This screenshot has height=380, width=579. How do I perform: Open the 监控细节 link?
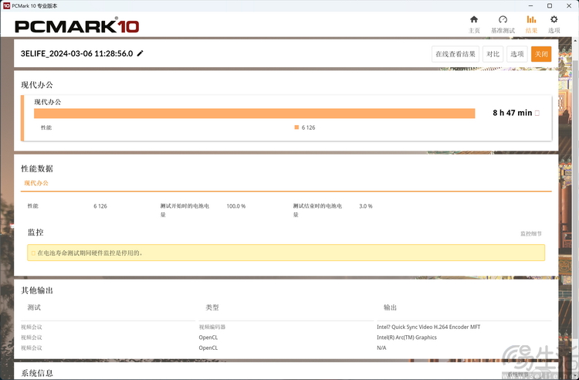(x=530, y=233)
